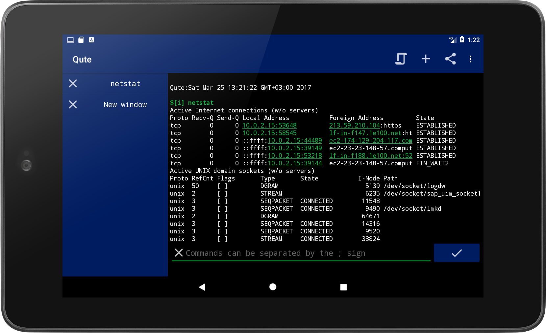Tap the run checkmark button
The image size is (546, 333).
(457, 253)
